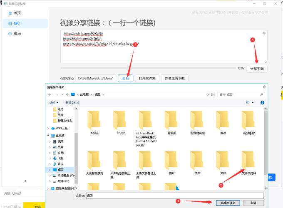Select the 文档 folder in file list
This screenshot has height=208, width=283.
point(223,163)
